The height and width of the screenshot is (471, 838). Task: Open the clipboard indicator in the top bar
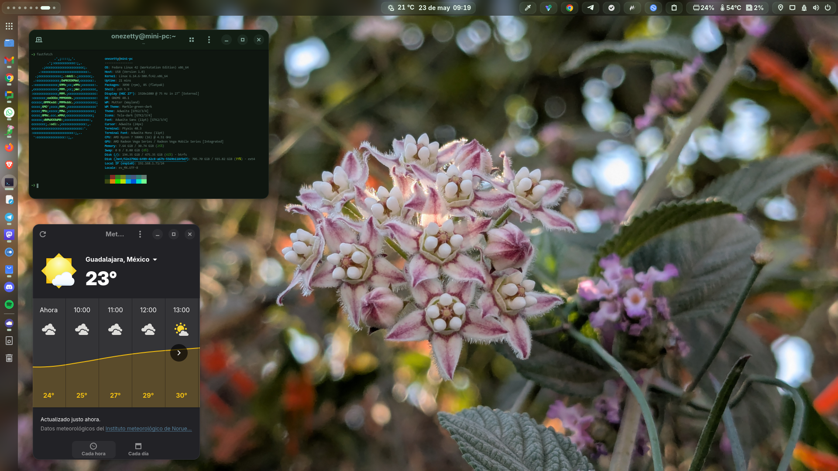(x=674, y=8)
